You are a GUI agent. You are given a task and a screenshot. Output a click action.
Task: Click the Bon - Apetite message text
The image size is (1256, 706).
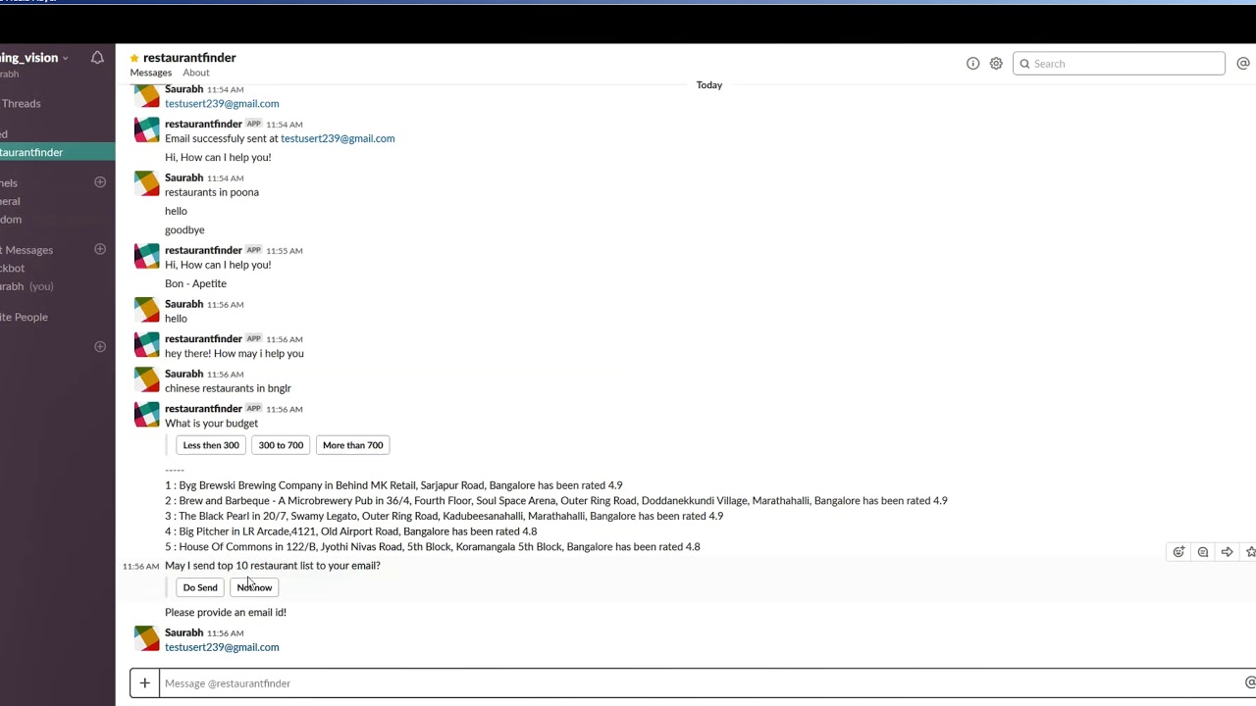coord(195,283)
